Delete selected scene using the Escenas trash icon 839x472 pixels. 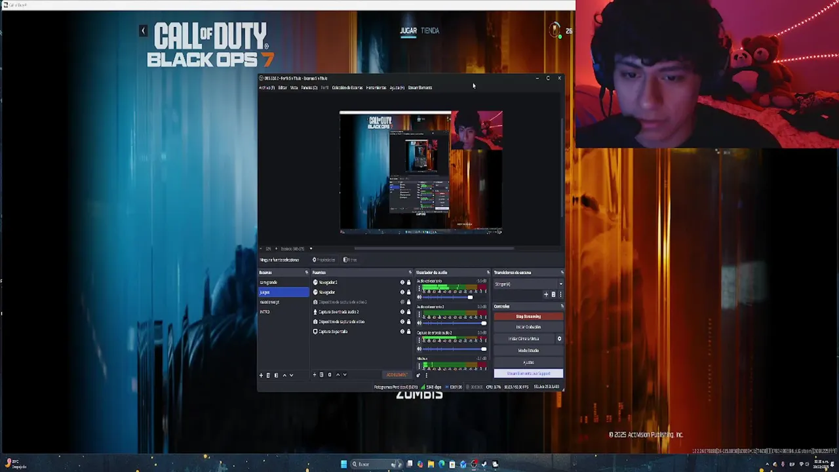click(268, 375)
